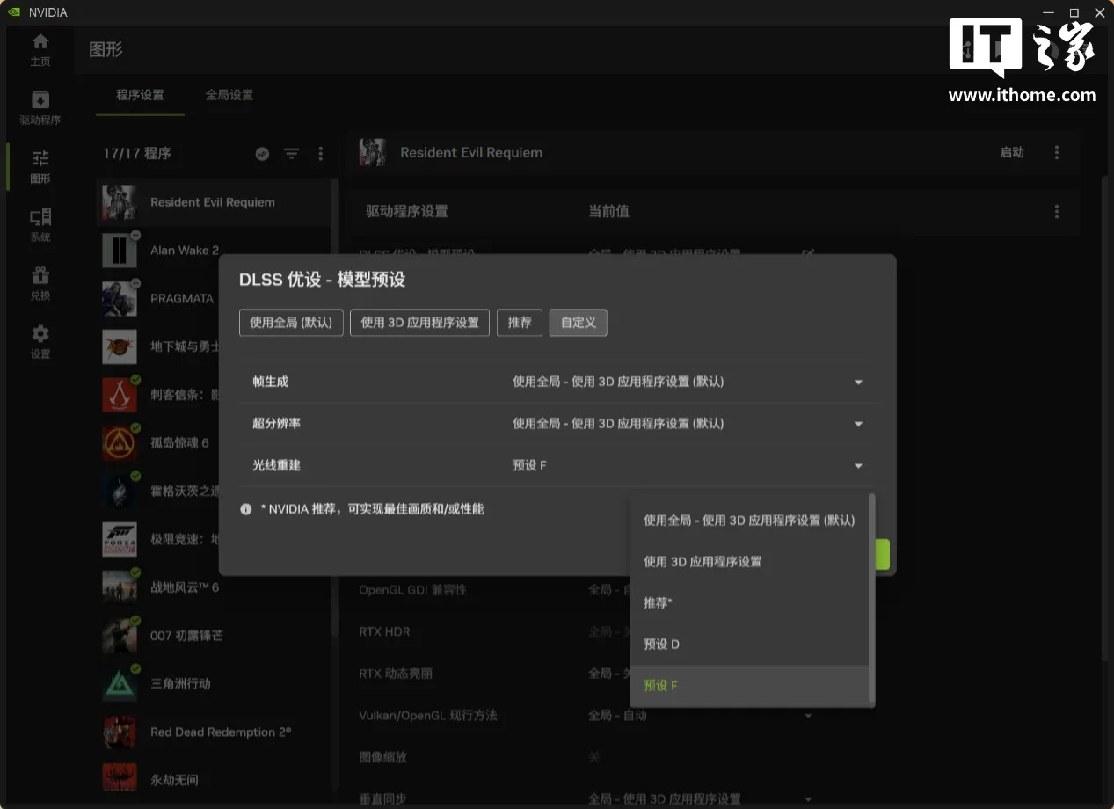
Task: Choose the 推荐 preset button
Action: 520,323
